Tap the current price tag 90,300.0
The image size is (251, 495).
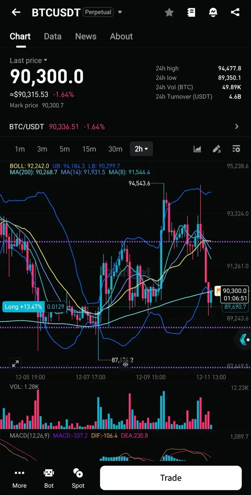point(234,291)
